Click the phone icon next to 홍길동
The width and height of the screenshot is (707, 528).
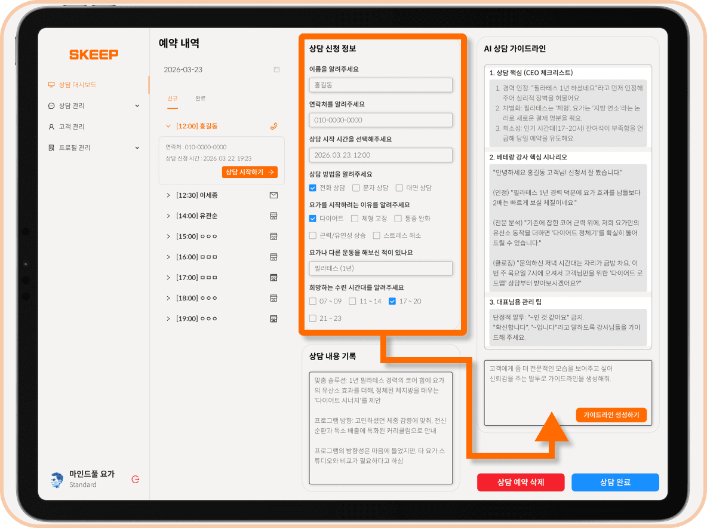273,126
